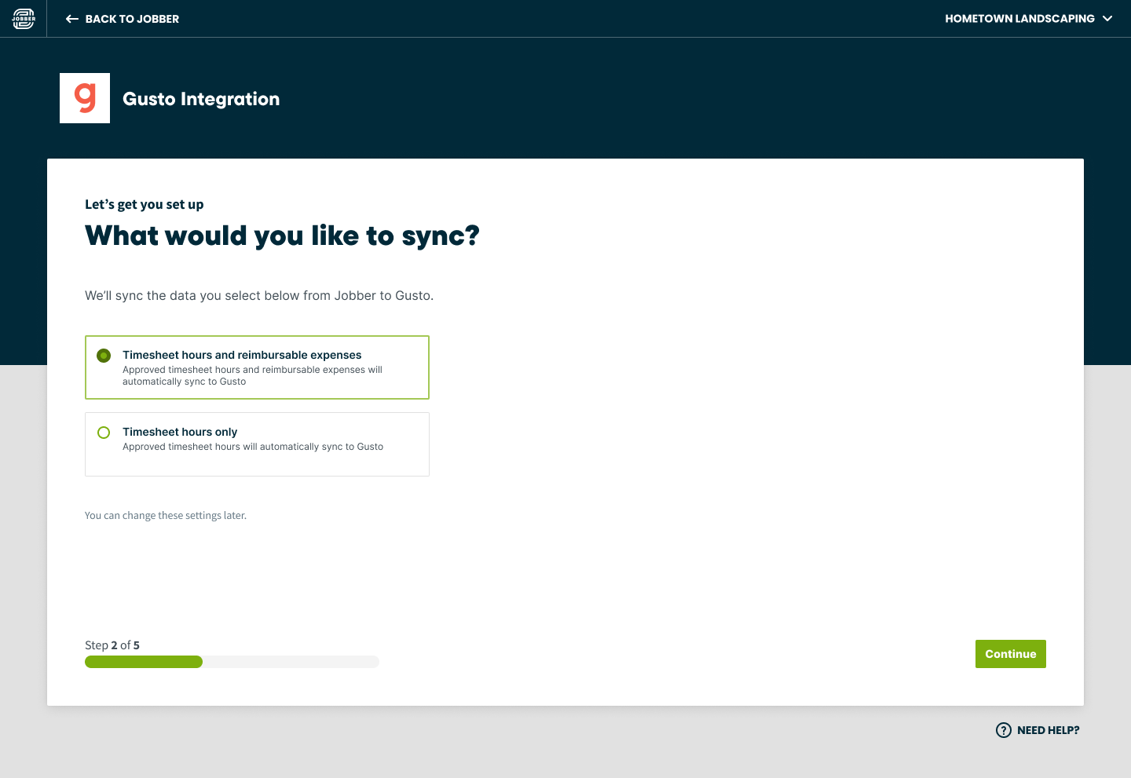
Task: Click the Need Help question mark icon
Action: coord(1004,730)
